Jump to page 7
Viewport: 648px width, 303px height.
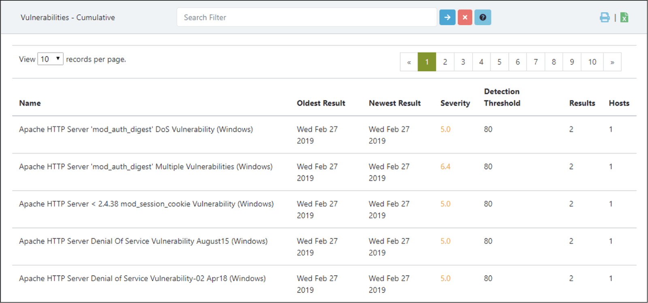tap(536, 62)
